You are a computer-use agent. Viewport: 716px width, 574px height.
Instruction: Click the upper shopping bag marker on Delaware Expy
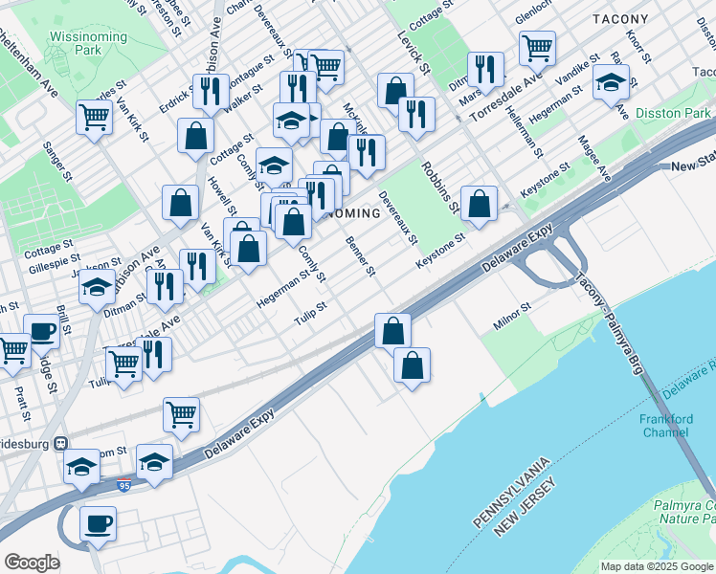tap(392, 332)
